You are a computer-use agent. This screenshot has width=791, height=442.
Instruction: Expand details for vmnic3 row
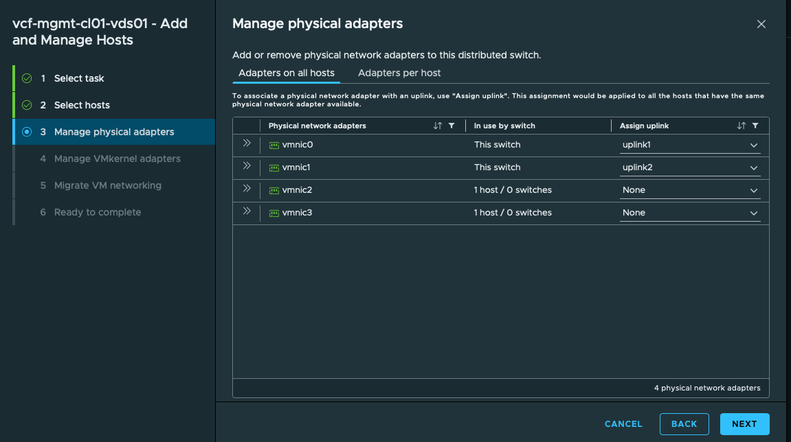click(x=247, y=211)
